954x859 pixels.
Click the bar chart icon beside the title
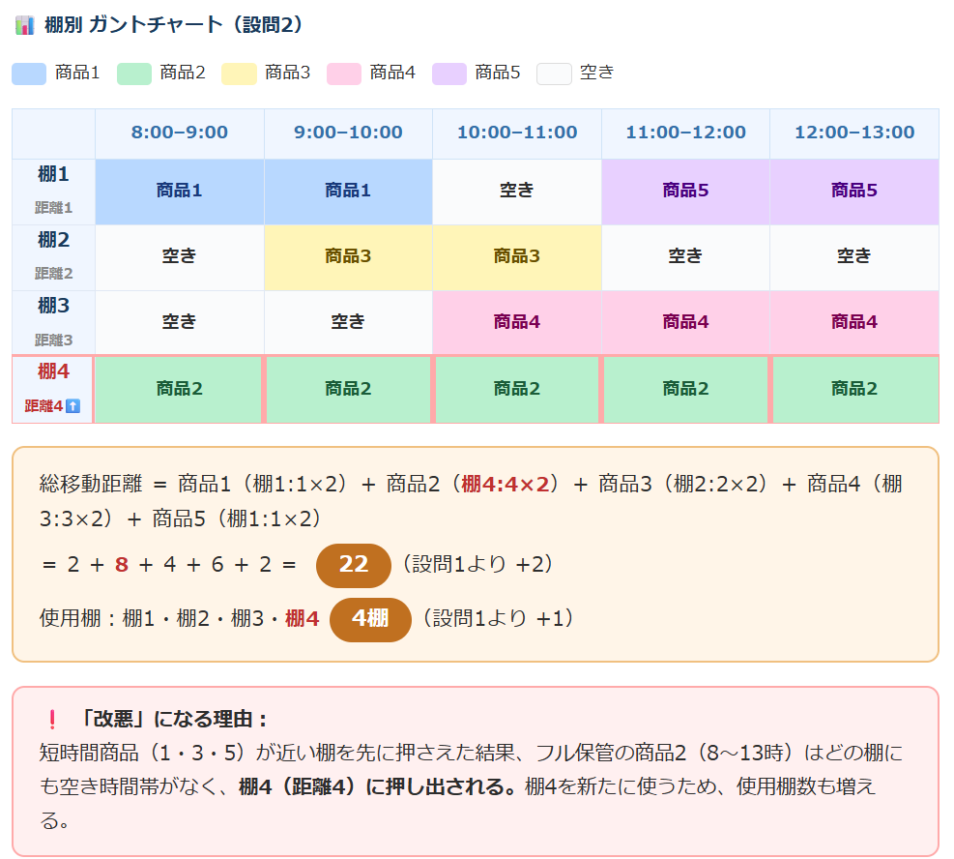25,26
